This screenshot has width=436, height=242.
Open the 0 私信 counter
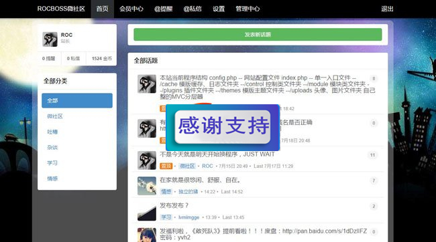[73, 58]
